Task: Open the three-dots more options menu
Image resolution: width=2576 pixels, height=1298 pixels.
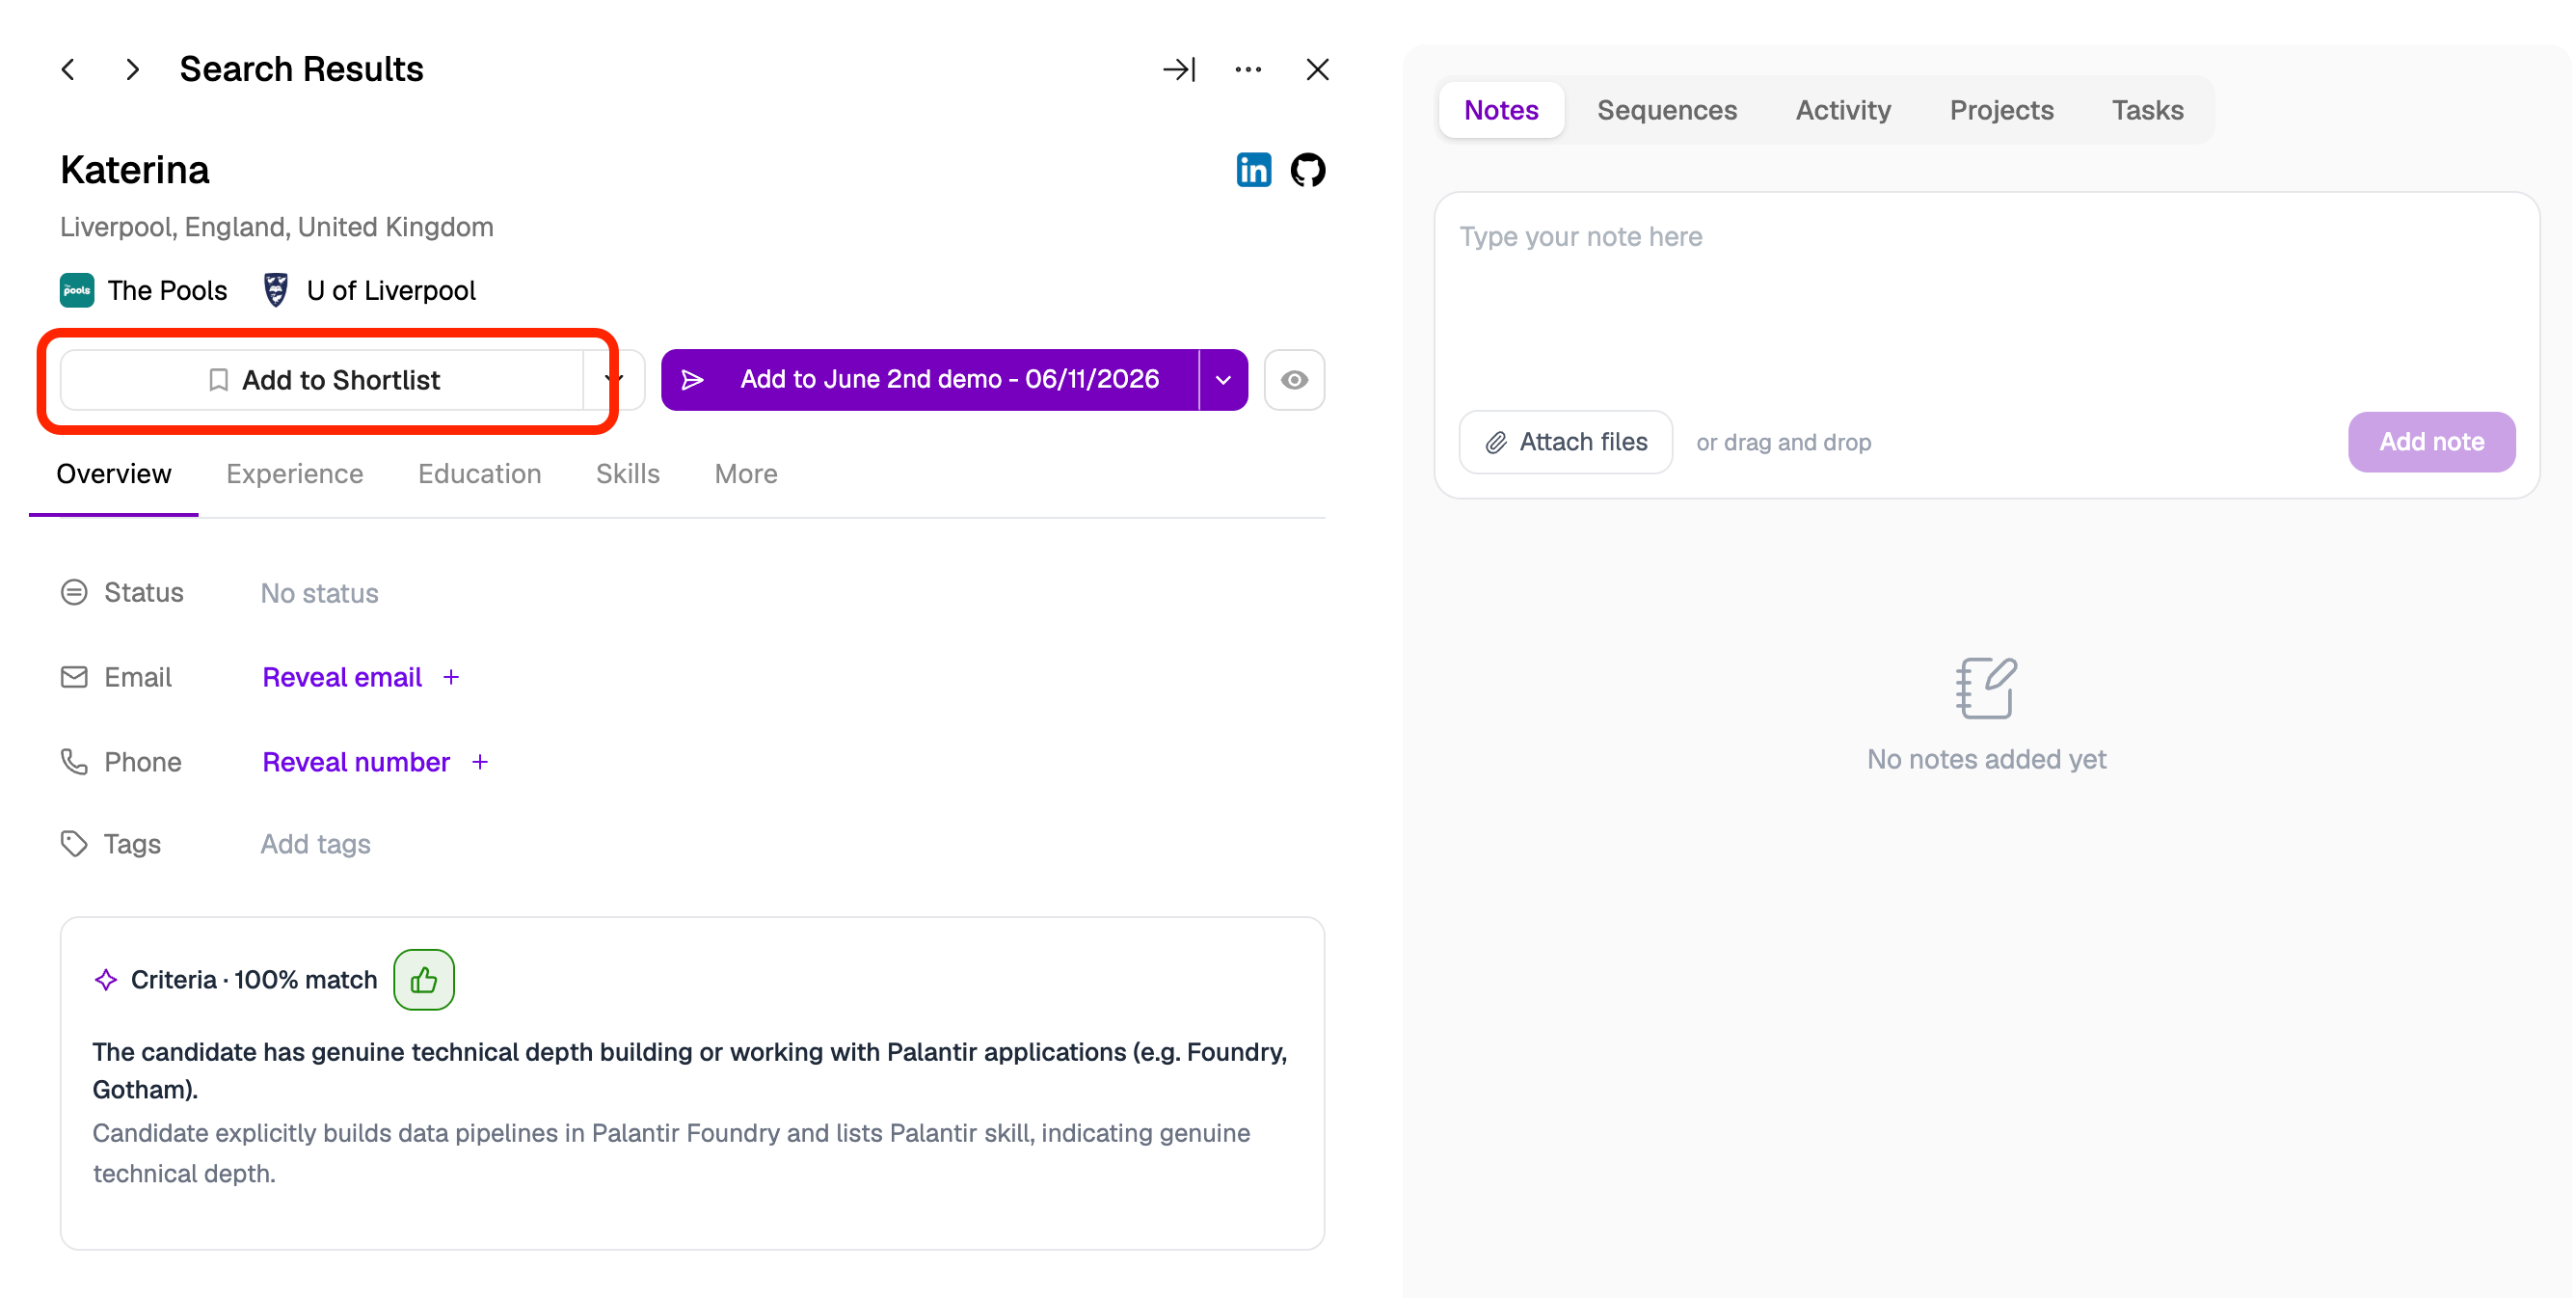Action: click(1248, 69)
